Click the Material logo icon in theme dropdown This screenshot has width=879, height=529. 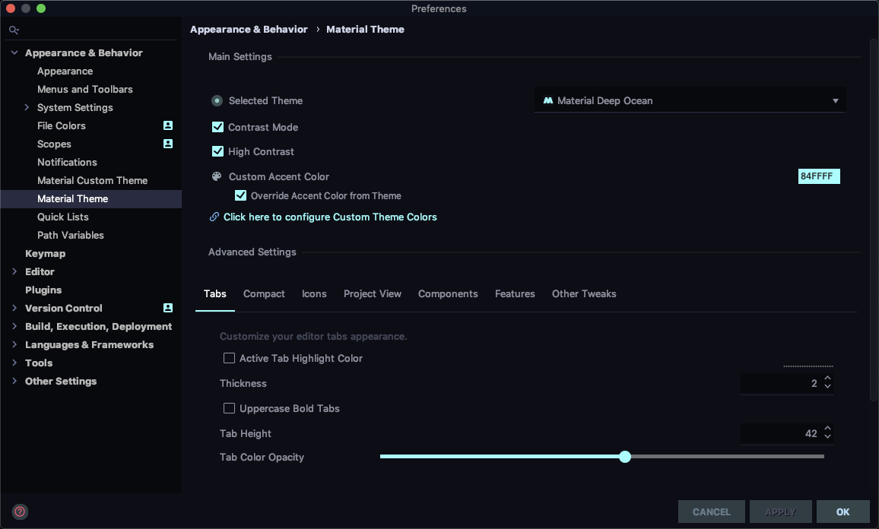[x=547, y=101]
